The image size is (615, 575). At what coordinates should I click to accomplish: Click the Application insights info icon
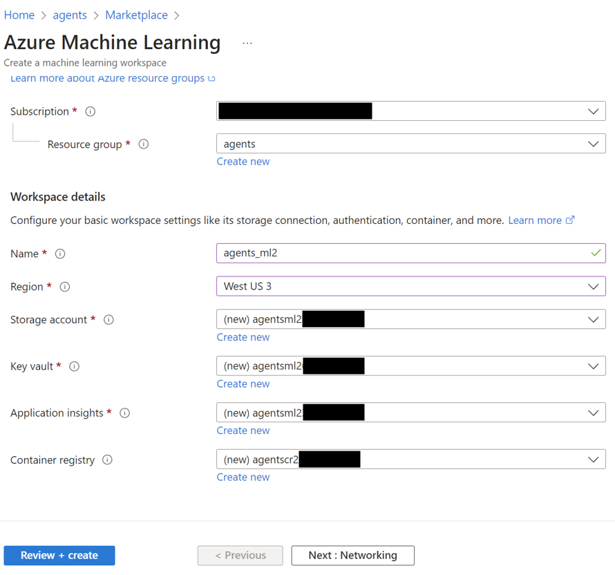[x=124, y=413]
